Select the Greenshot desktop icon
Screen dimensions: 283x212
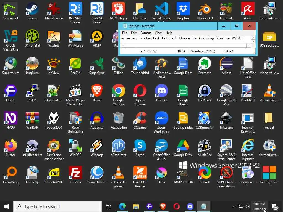[11, 11]
